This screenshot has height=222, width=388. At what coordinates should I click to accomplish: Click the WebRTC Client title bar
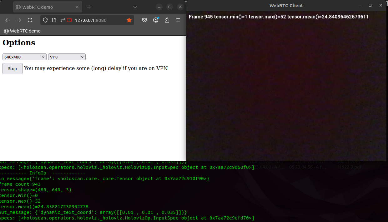click(x=286, y=5)
